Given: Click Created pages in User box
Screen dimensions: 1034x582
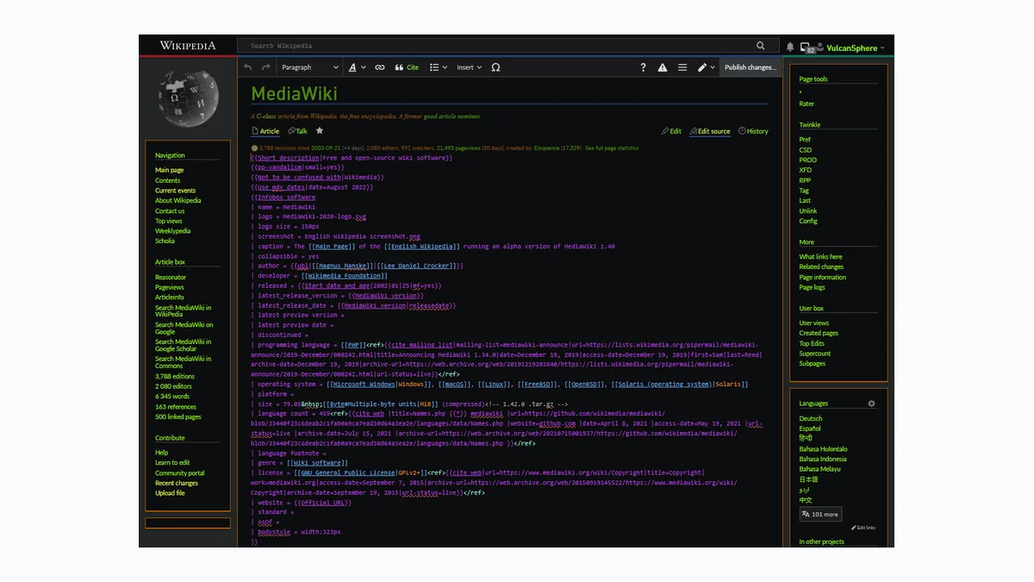Looking at the screenshot, I should point(819,333).
